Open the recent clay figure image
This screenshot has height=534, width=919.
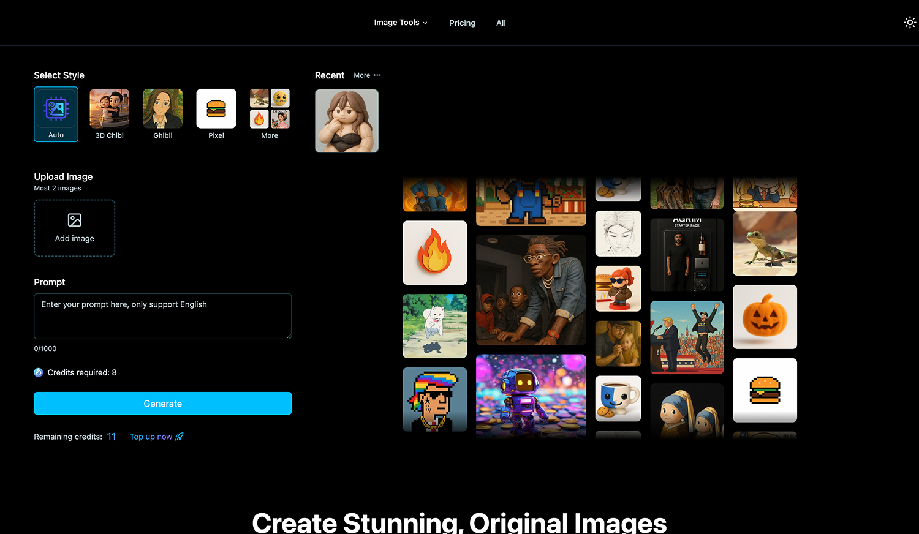(x=347, y=121)
